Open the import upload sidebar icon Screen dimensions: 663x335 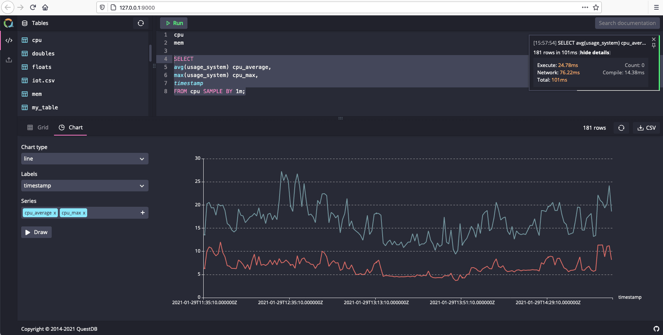click(9, 60)
